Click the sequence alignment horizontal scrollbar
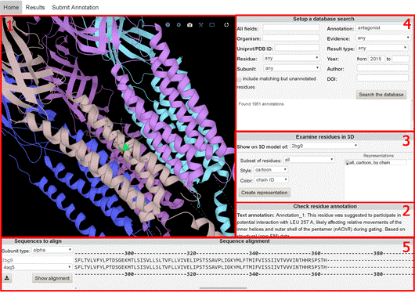This screenshot has width=415, height=293. (x=223, y=288)
